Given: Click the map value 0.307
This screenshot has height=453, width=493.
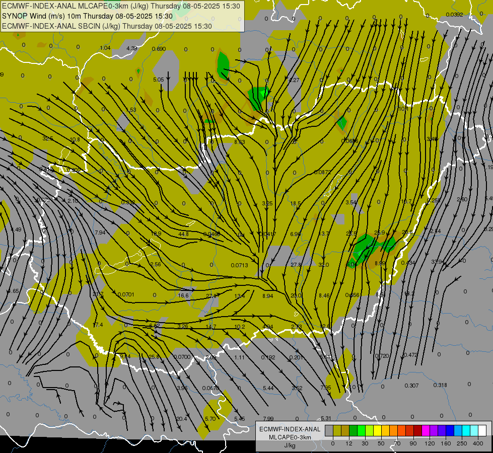Looking at the screenshot, I should point(411,386).
